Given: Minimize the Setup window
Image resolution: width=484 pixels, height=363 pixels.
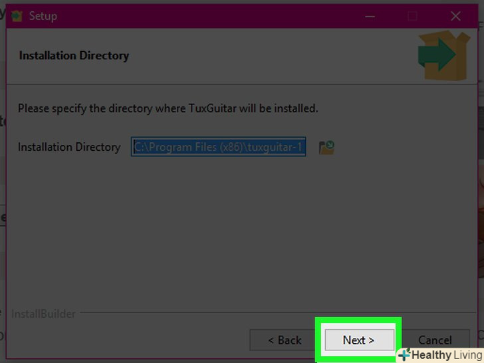Looking at the screenshot, I should [x=370, y=16].
